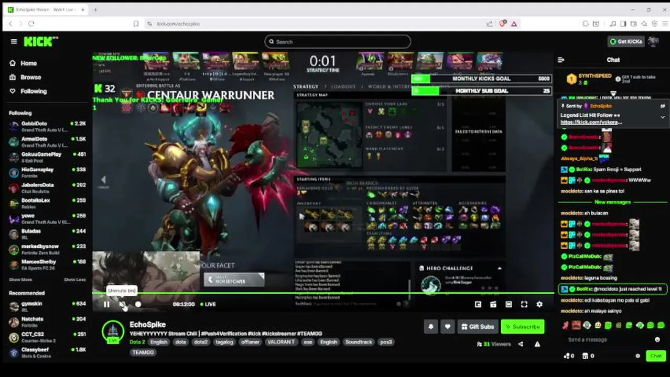Open gymskin in Recommended channels
Image resolution: width=670 pixels, height=377 pixels.
click(47, 306)
